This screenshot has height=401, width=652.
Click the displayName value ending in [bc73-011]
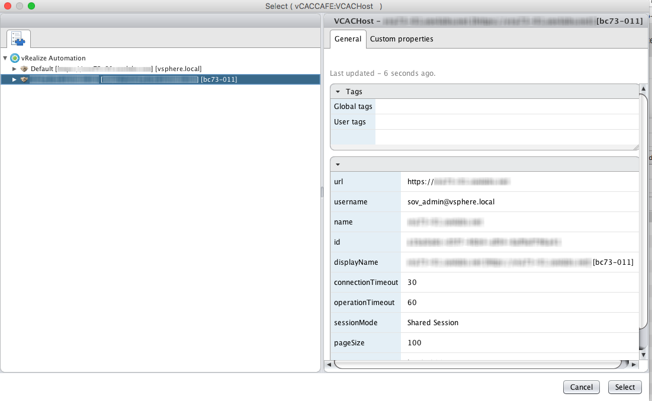520,262
